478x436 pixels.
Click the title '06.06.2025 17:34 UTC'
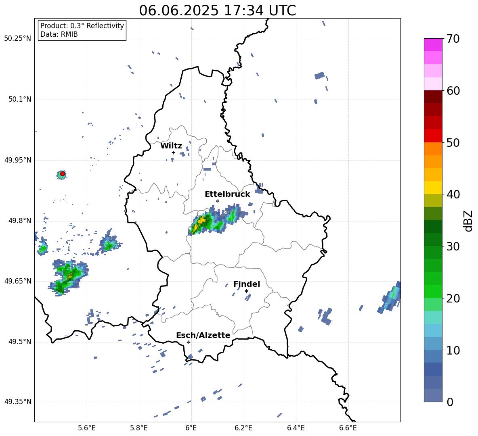(217, 10)
